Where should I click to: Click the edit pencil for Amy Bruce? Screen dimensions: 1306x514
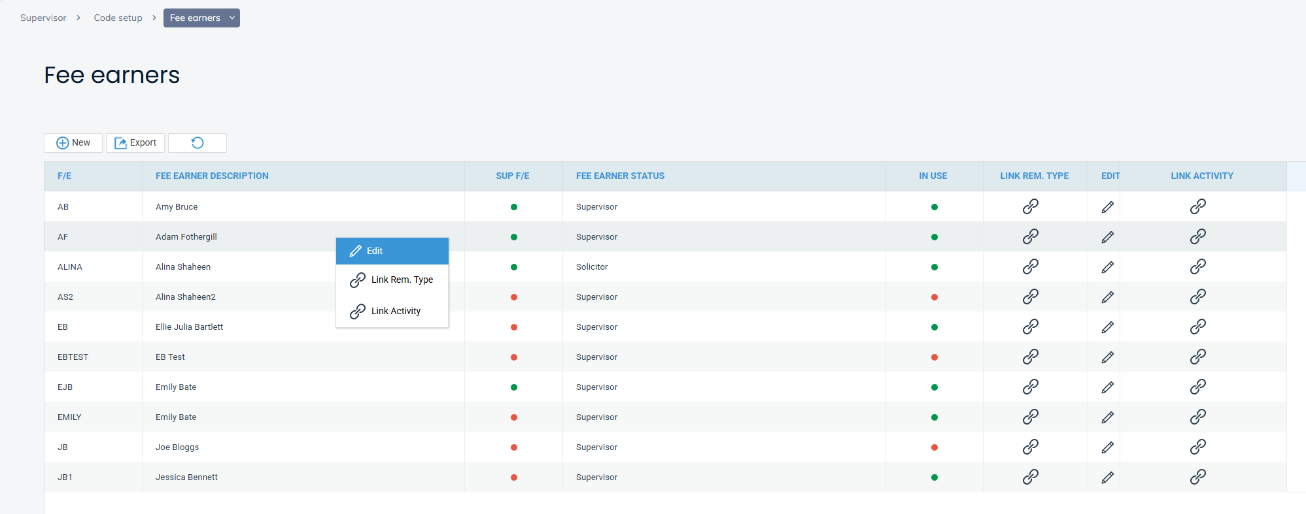coord(1107,207)
